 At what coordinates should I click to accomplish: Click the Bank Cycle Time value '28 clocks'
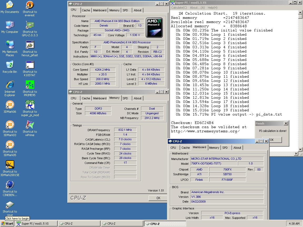pos(125,158)
